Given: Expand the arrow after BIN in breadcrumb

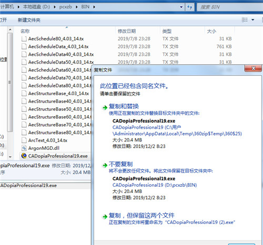Looking at the screenshot, I should 94,7.
